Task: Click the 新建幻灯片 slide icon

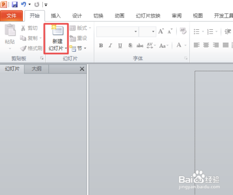Action: pos(58,30)
